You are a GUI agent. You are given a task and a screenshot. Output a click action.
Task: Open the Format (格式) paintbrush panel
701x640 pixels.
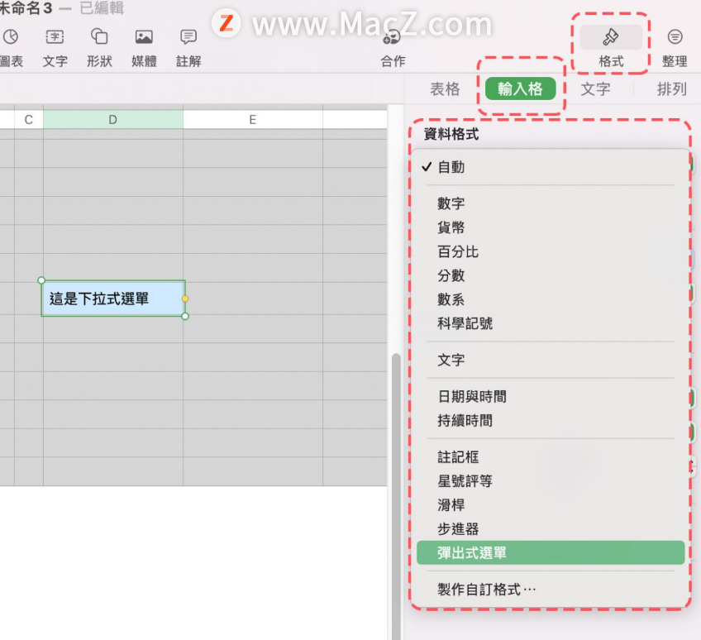pyautogui.click(x=611, y=37)
